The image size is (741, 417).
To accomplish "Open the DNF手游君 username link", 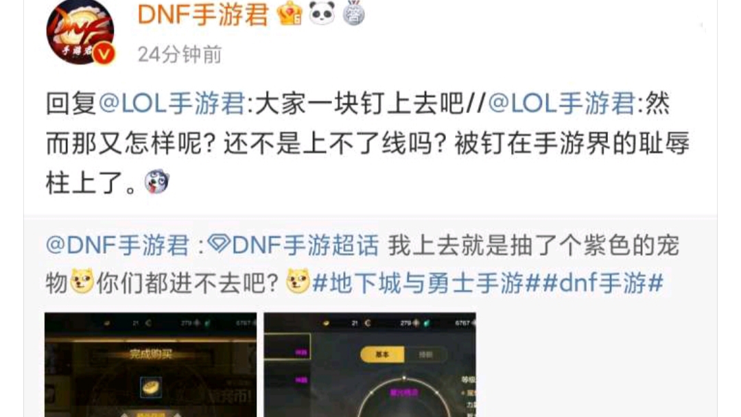I will coord(203,14).
